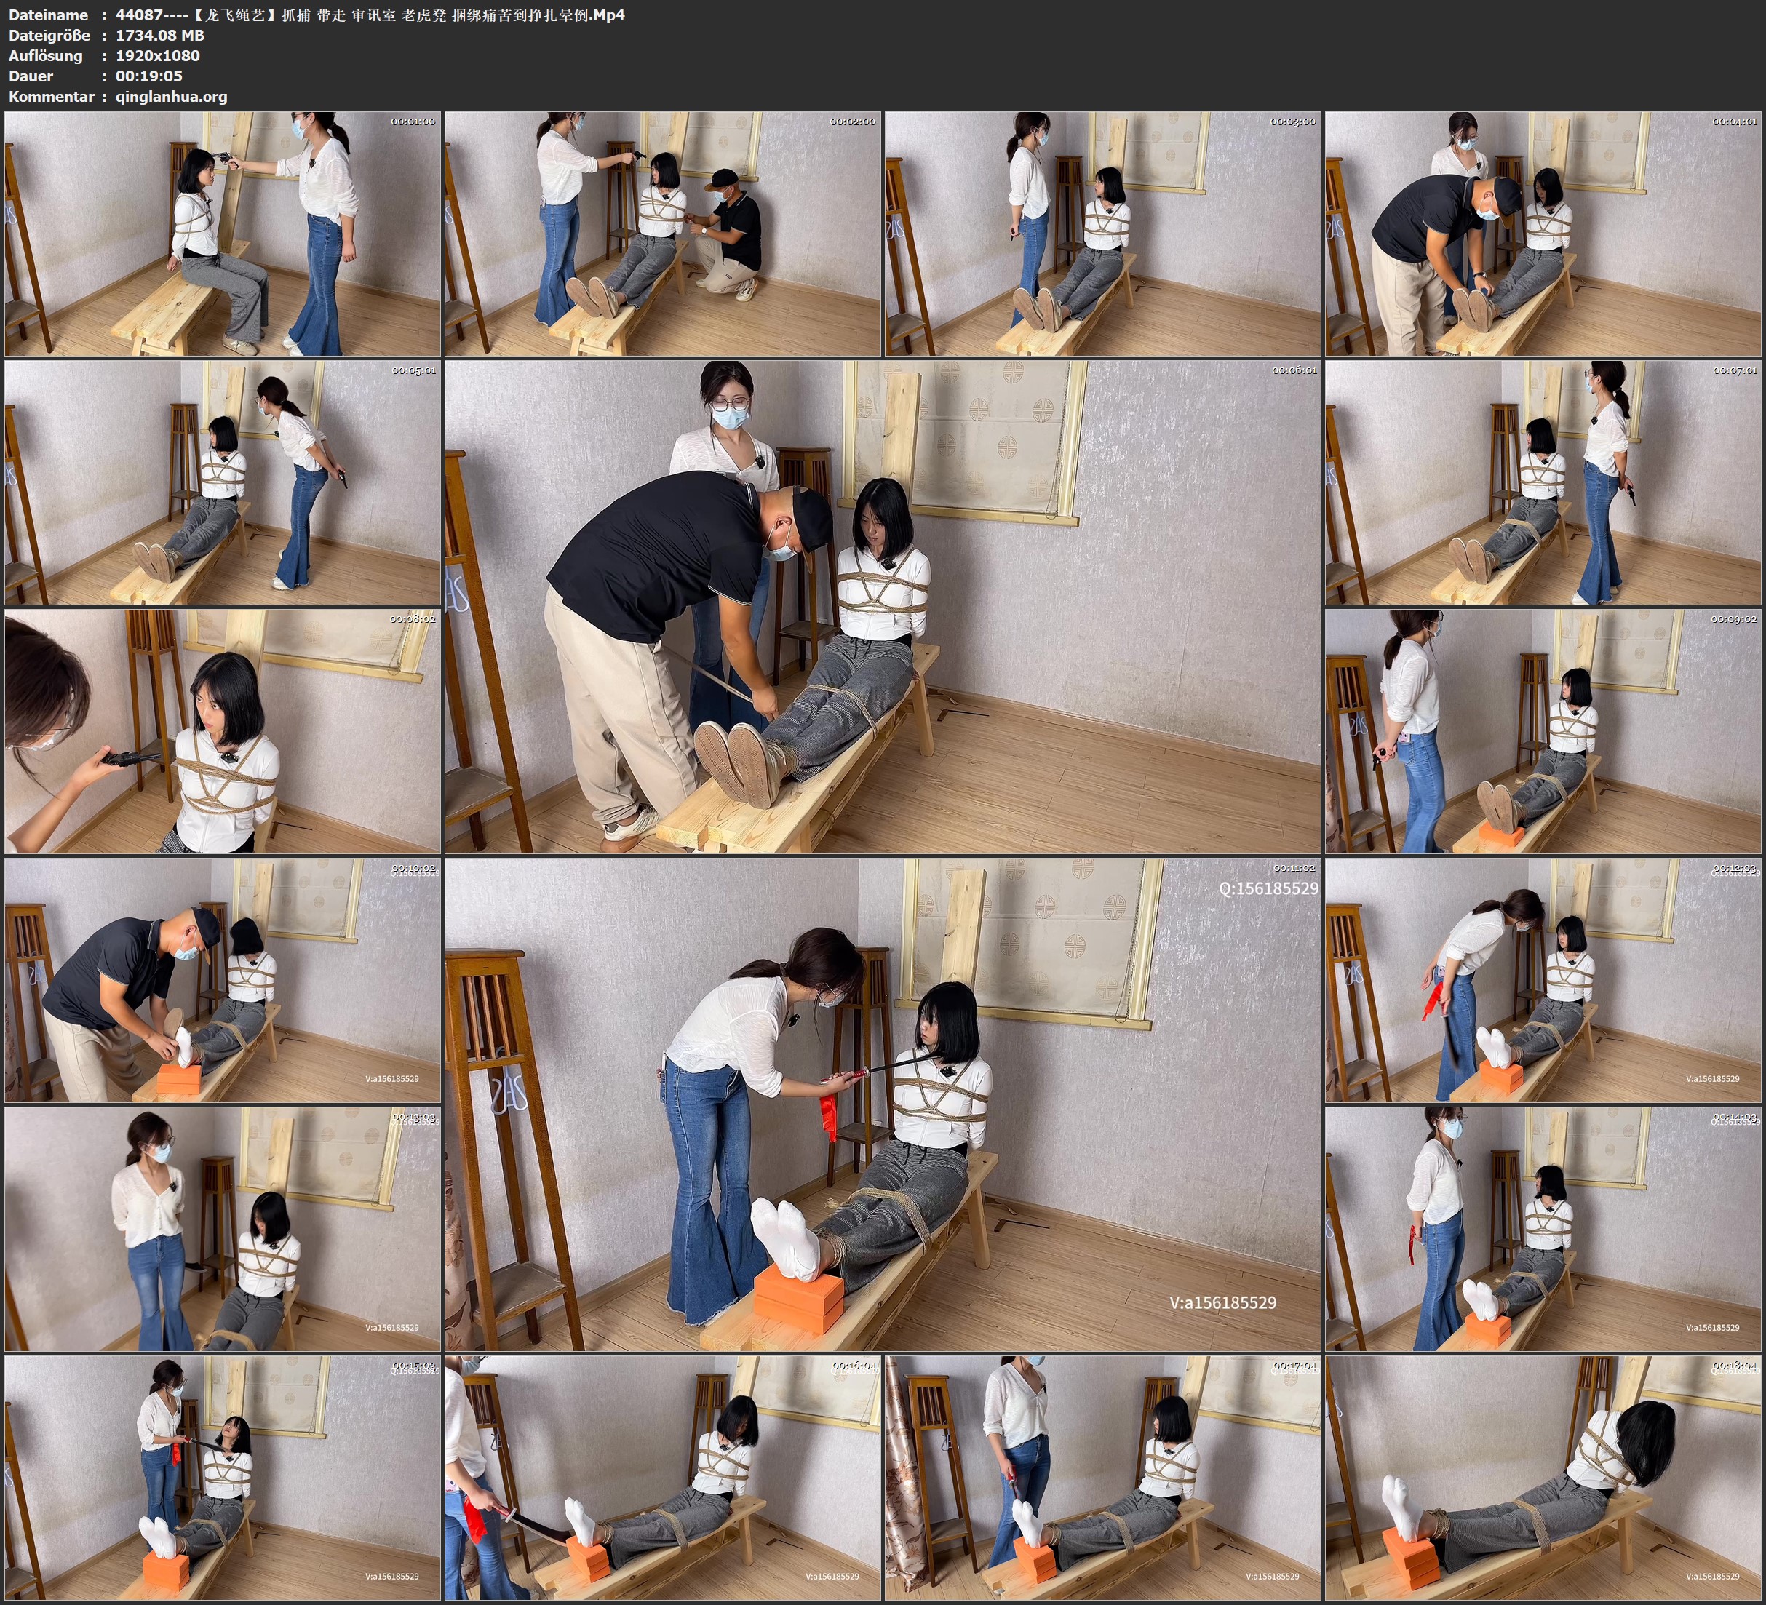Open the large 00:11:02 preview frame
Image resolution: width=1766 pixels, height=1605 pixels.
882,1104
